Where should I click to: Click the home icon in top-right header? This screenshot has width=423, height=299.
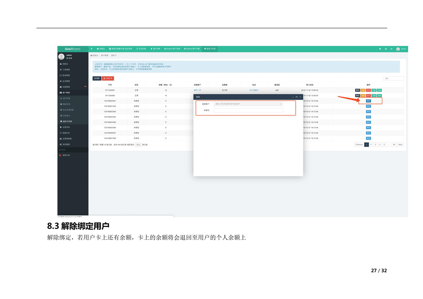380,49
